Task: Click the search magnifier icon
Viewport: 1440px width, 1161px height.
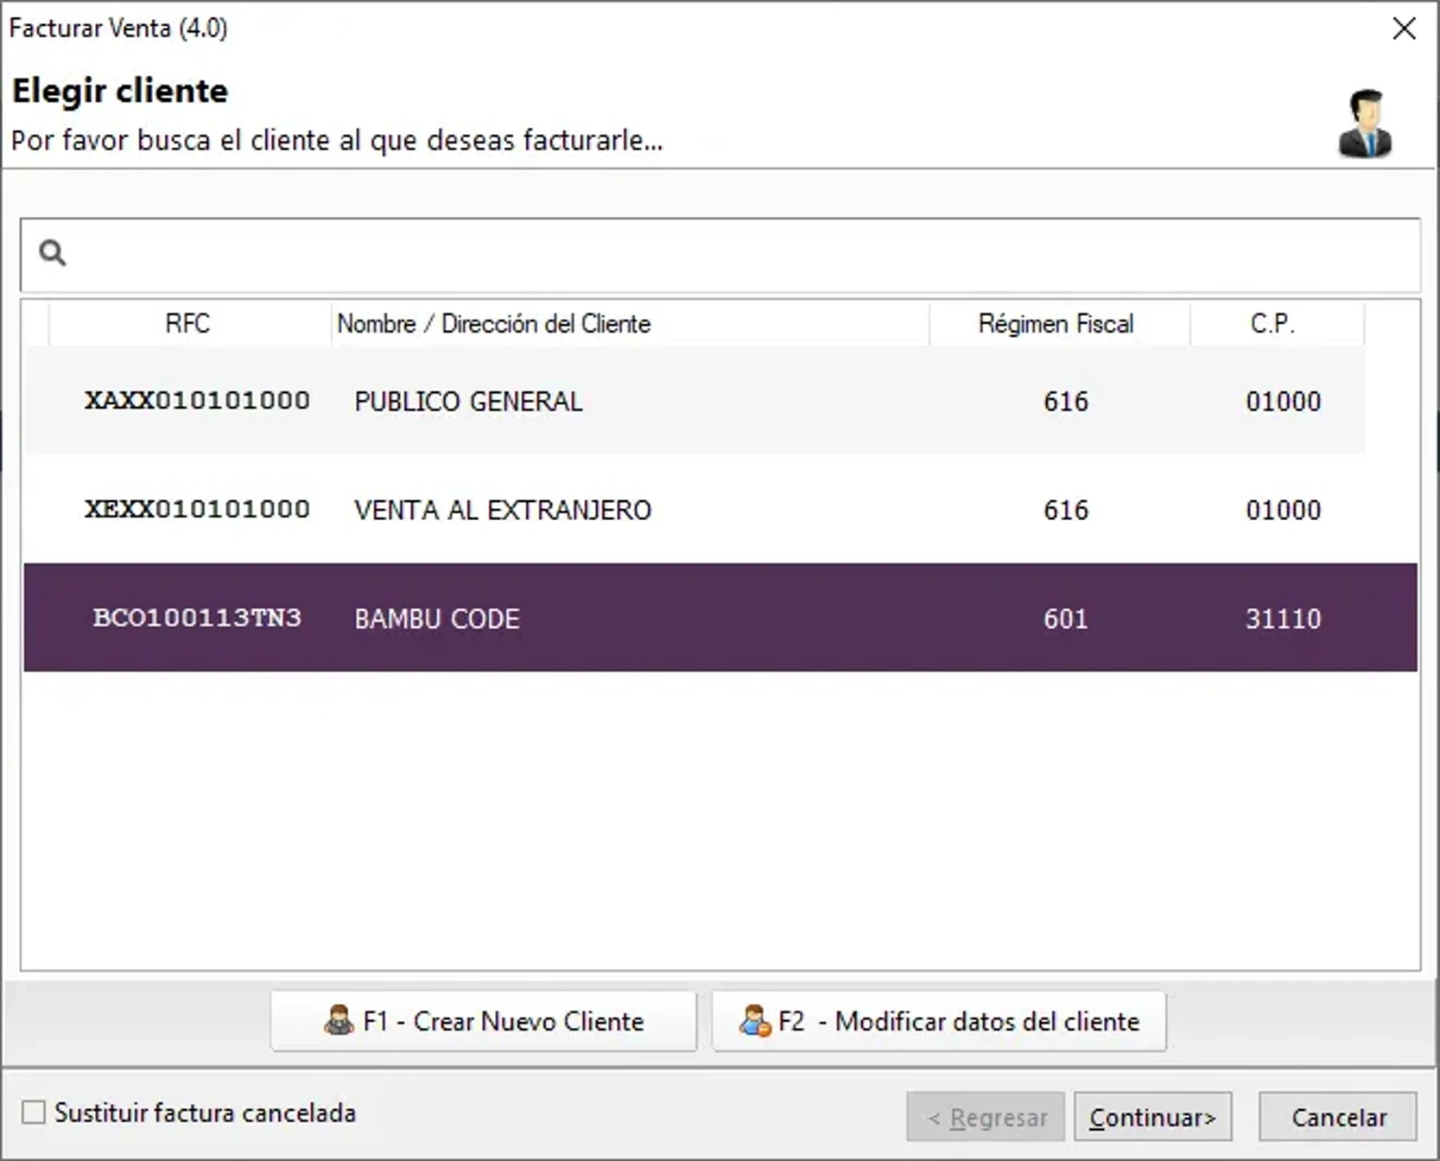Action: click(52, 253)
